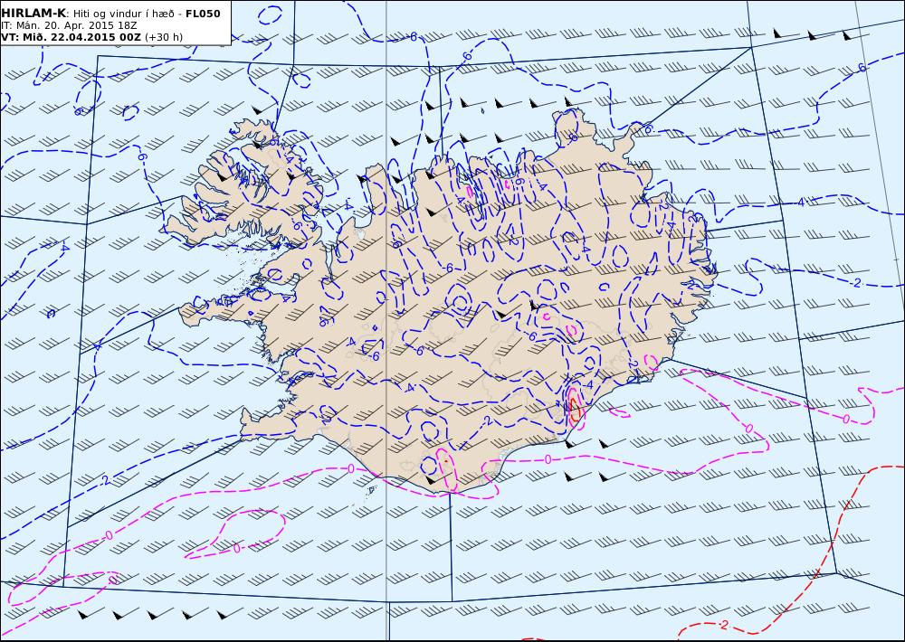Viewport: 905px width, 642px height.
Task: Click the HIRLAM-K model title text
Action: (33, 14)
